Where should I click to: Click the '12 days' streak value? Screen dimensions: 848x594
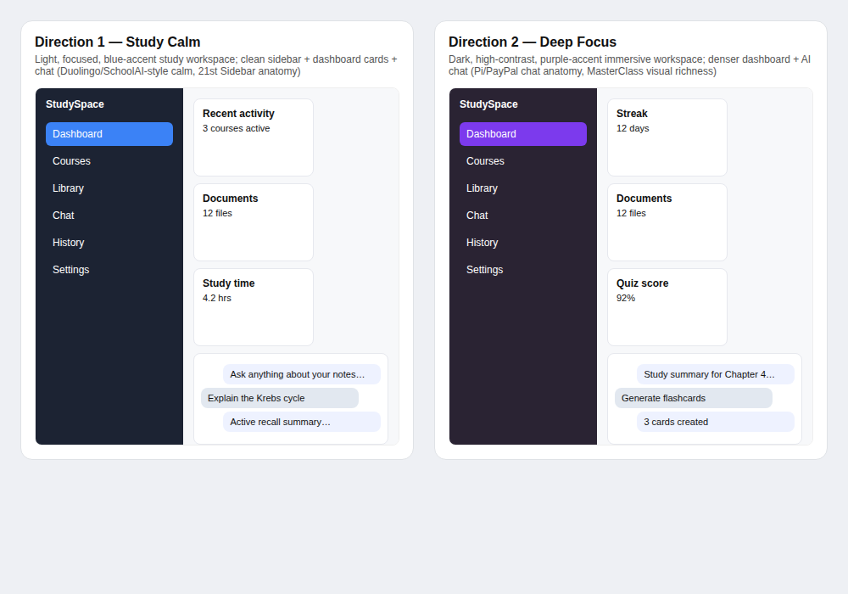(633, 128)
